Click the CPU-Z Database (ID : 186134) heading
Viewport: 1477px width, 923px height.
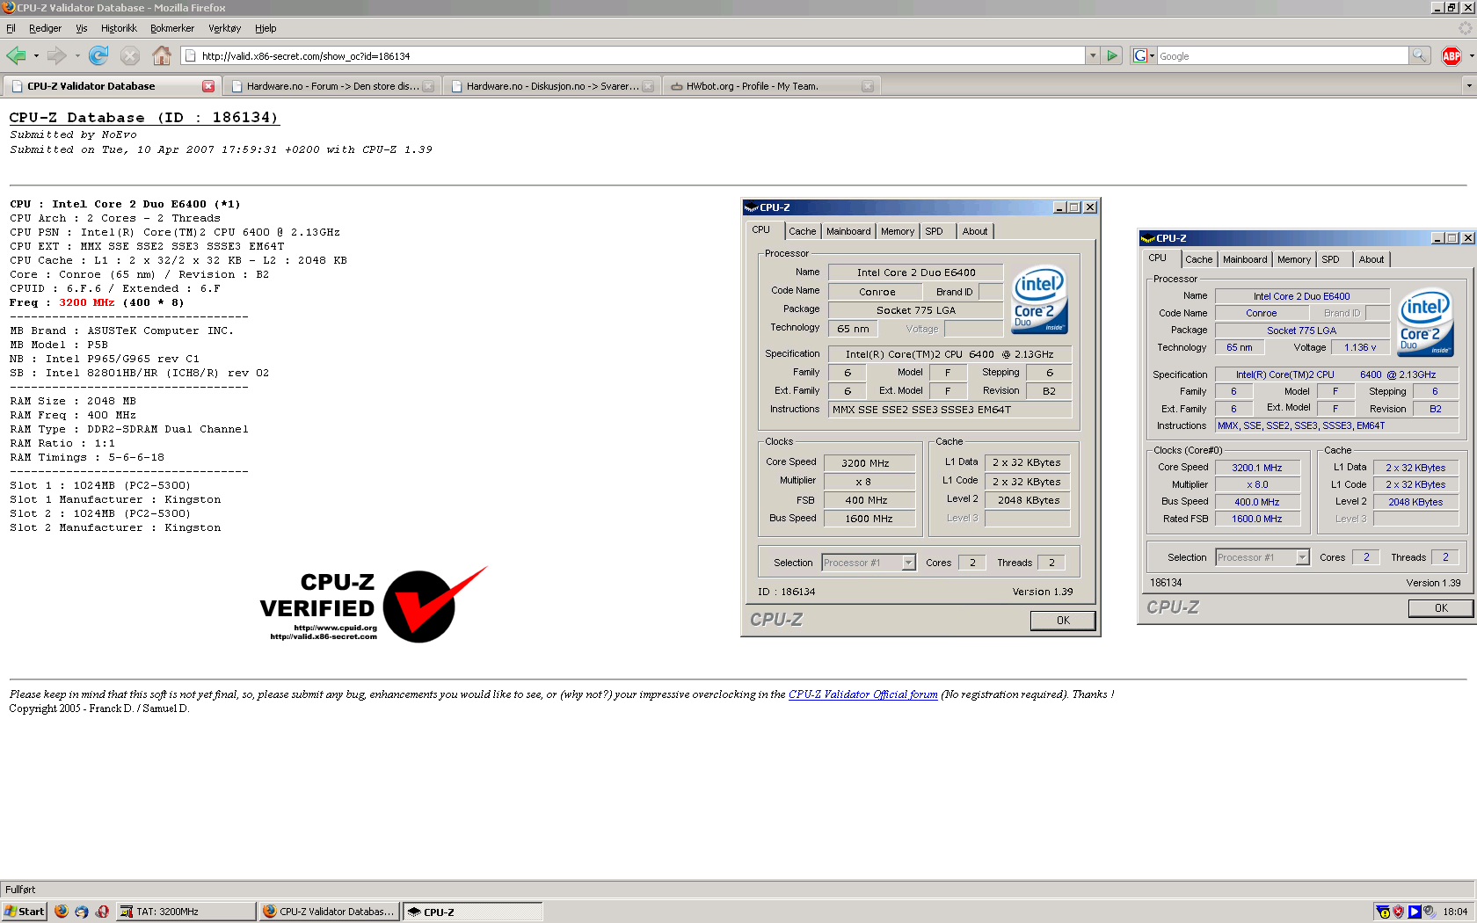tap(144, 118)
